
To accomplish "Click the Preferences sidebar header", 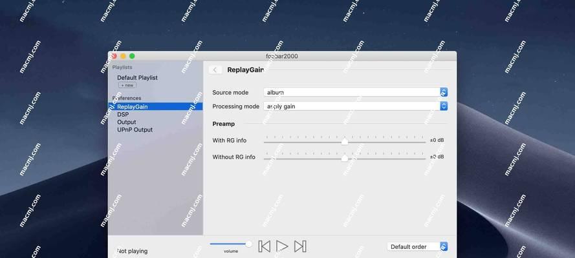I will (x=127, y=98).
